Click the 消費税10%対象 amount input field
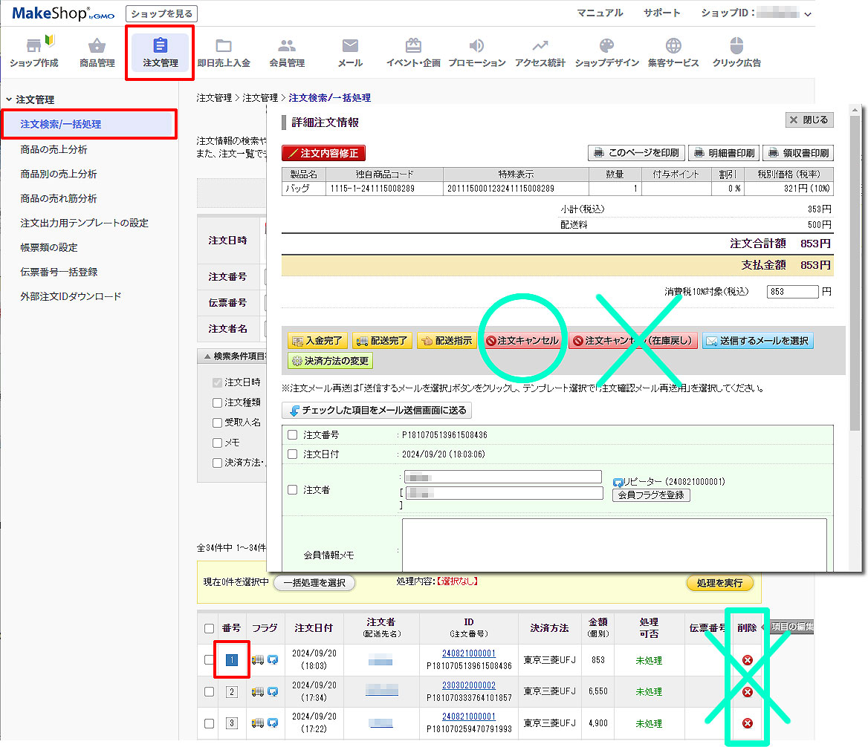The image size is (868, 747). [x=792, y=292]
